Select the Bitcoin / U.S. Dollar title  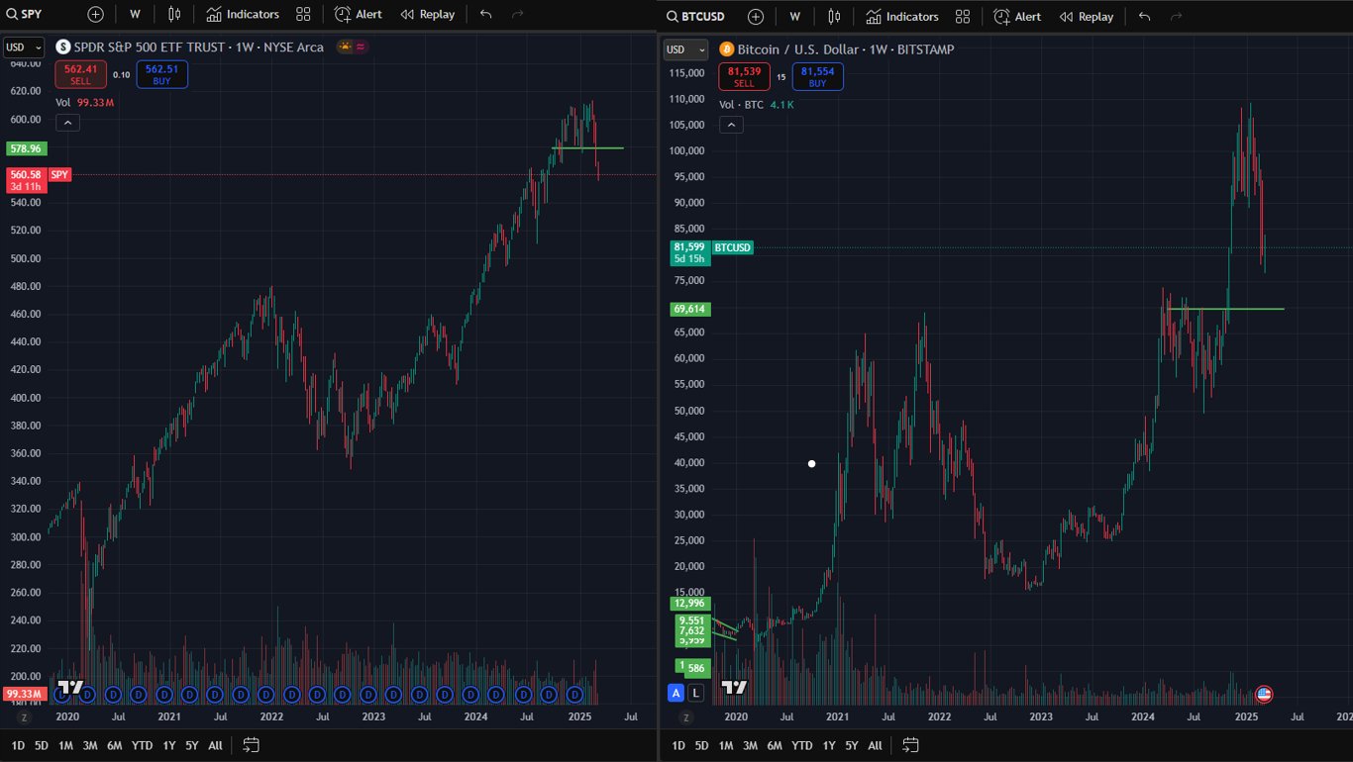795,49
